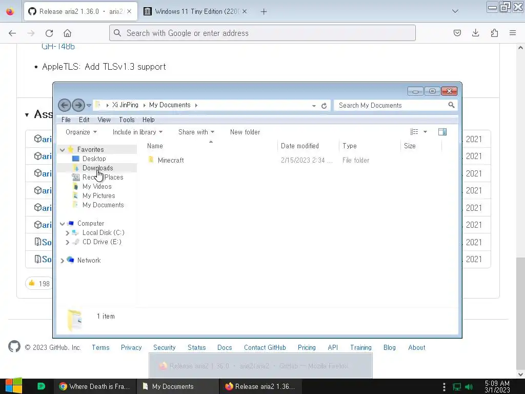Click the change view icon
Image resolution: width=525 pixels, height=394 pixels.
click(x=414, y=132)
